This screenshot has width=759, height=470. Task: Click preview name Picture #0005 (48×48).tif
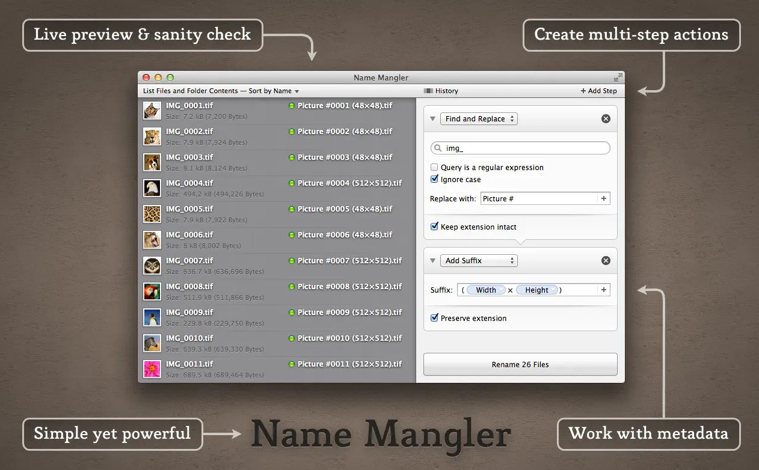pos(345,209)
